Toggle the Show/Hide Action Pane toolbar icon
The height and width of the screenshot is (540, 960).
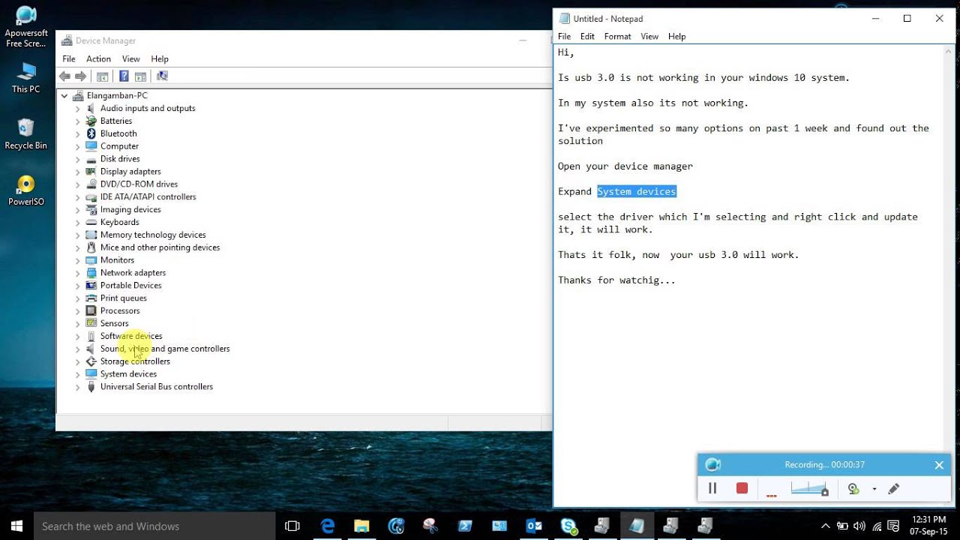tap(139, 76)
